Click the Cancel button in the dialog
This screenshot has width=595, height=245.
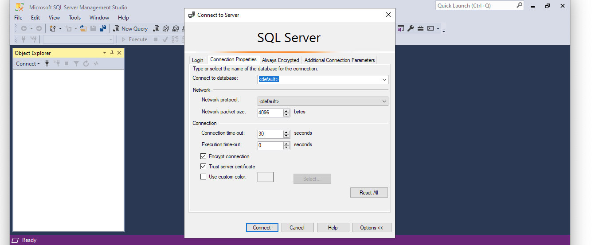click(297, 228)
